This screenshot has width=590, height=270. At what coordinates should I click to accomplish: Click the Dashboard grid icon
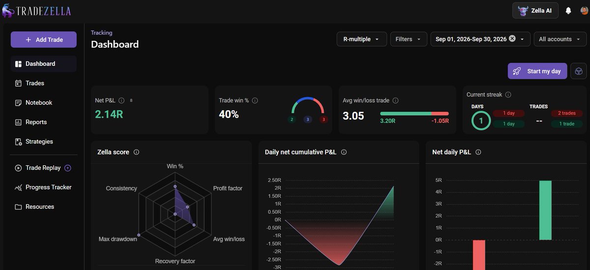pyautogui.click(x=18, y=64)
